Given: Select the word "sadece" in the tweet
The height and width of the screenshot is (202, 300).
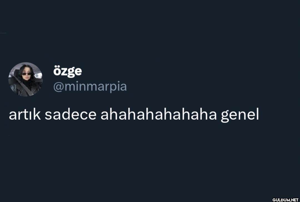Looking at the screenshot, I should click(71, 115).
